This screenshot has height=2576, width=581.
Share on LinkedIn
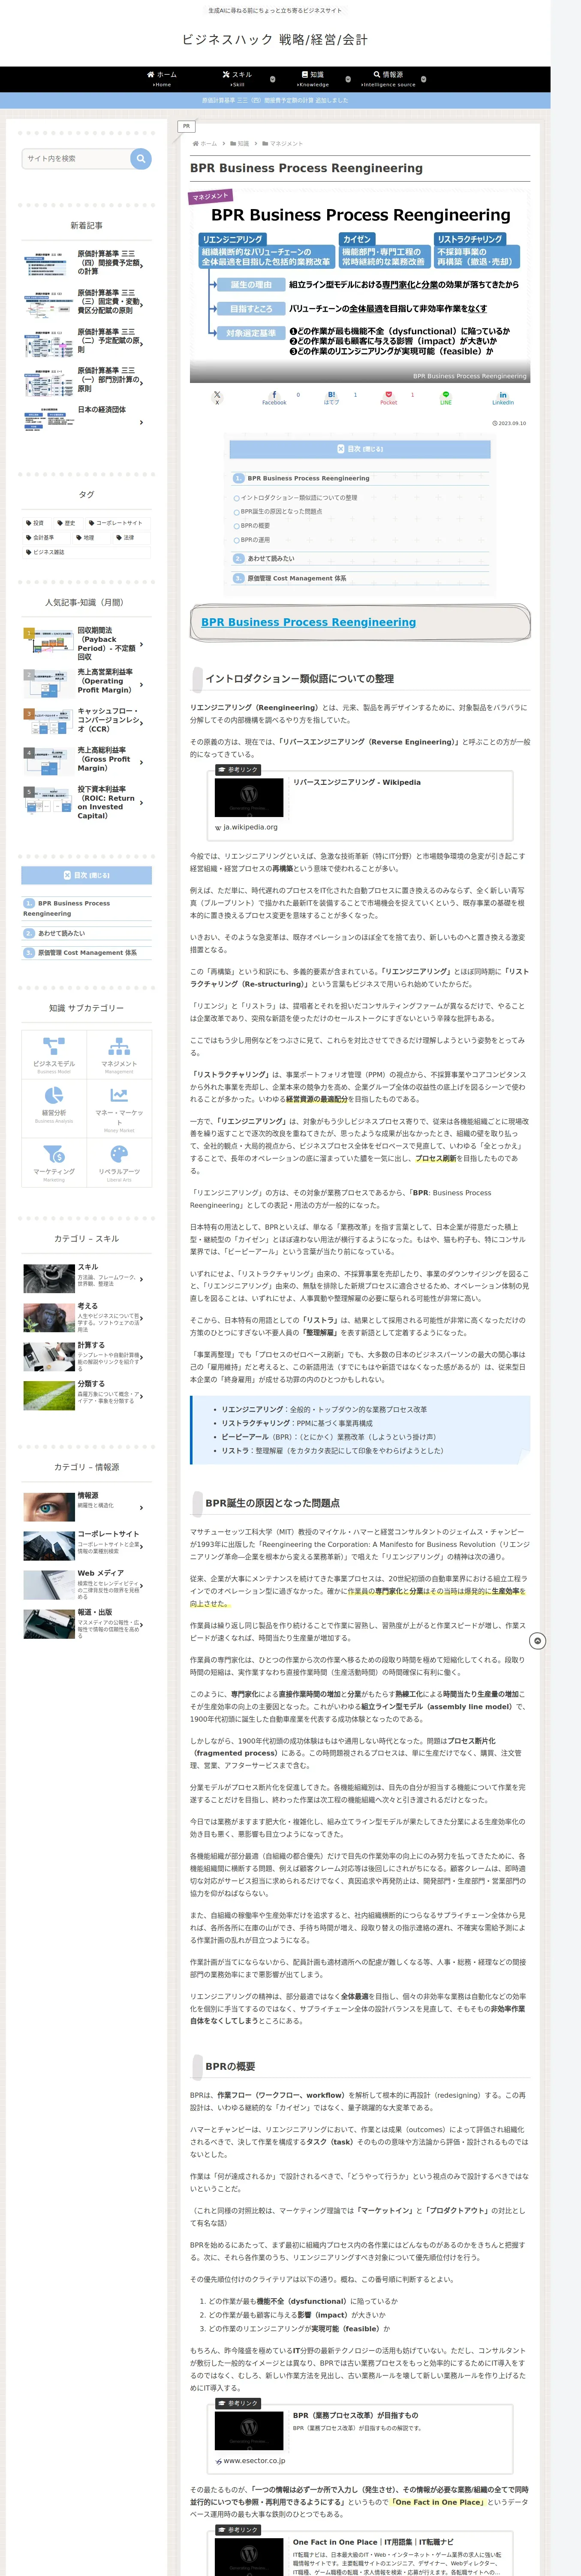[x=502, y=397]
